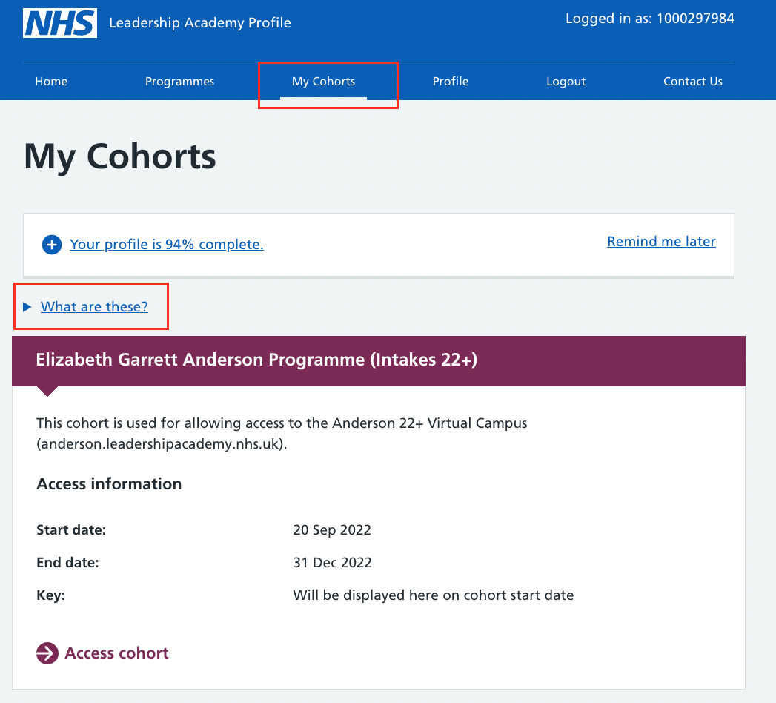Click the 'End date:' label
This screenshot has height=703, width=776.
[x=67, y=562]
